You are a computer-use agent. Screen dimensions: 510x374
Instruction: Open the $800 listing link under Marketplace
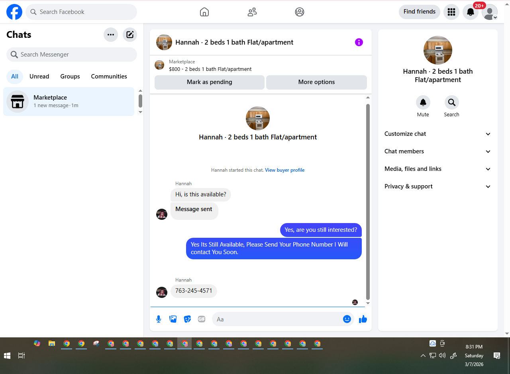click(x=210, y=69)
